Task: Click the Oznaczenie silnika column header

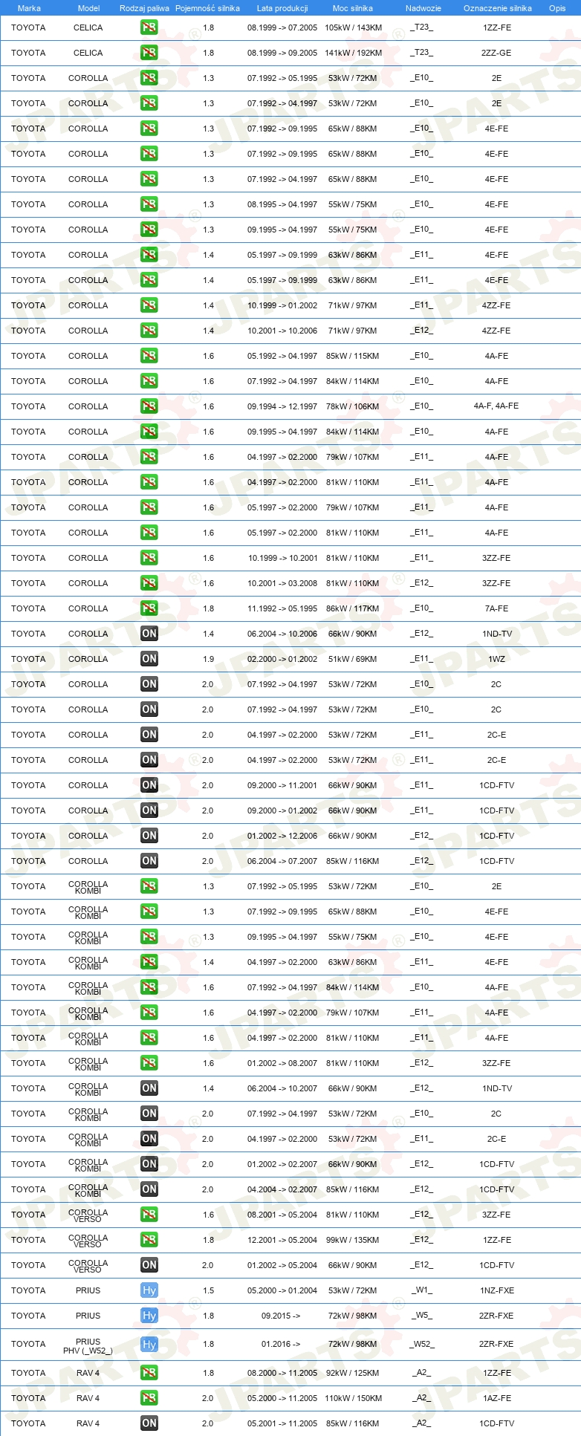Action: (498, 8)
